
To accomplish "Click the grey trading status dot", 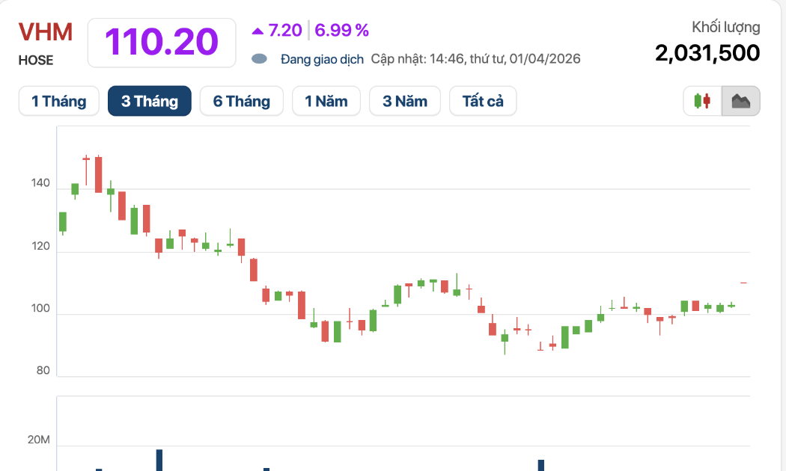I will click(259, 59).
